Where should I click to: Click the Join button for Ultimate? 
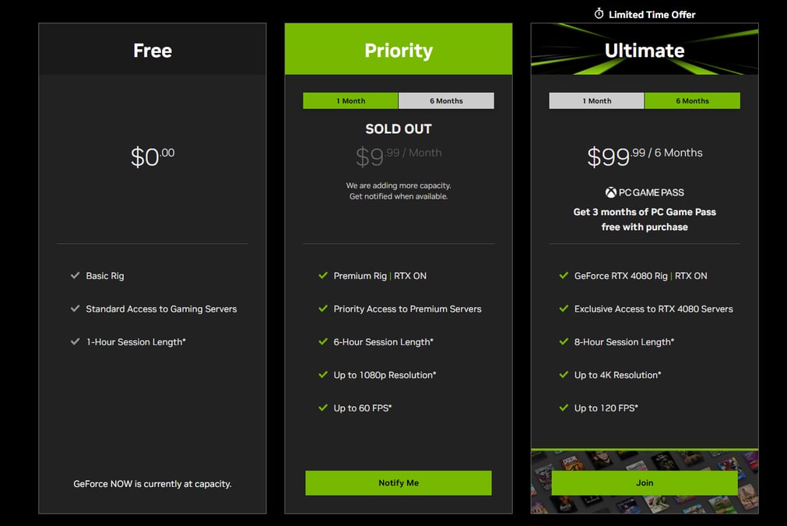645,483
